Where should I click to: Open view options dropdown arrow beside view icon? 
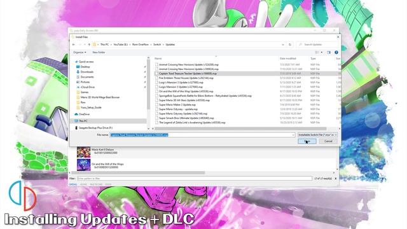[322, 52]
